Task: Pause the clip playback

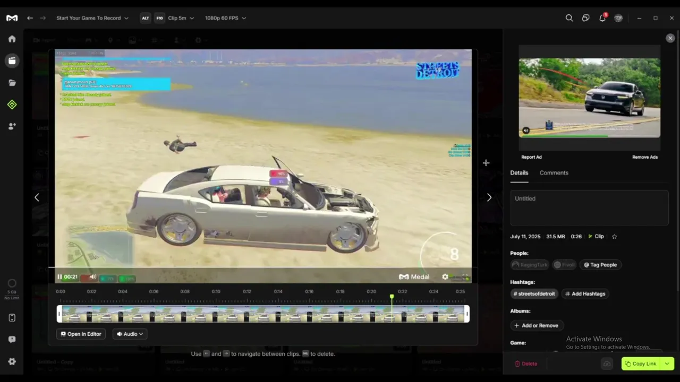Action: [x=59, y=277]
